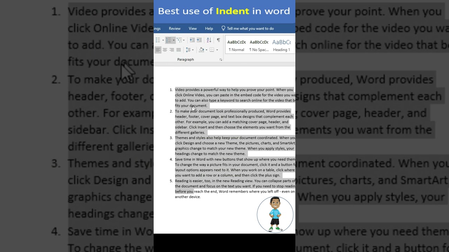Image resolution: width=449 pixels, height=252 pixels.
Task: Apply the Heading 1 style
Action: [x=281, y=45]
